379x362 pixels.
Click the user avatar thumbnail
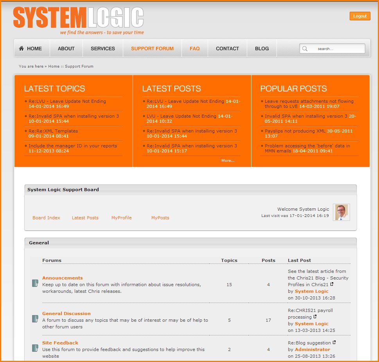pos(341,212)
